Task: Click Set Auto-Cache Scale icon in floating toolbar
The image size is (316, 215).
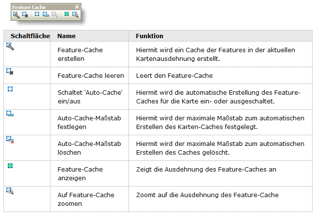Action: [46, 15]
